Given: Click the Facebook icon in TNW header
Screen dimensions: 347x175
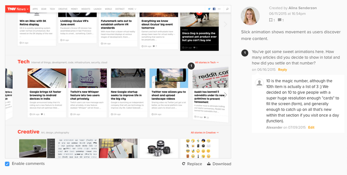Looking at the screenshot, I should coord(214,9).
